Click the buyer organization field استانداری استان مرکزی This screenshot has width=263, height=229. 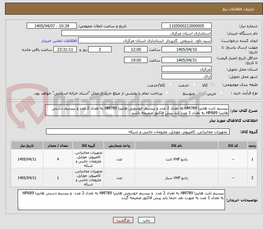pyautogui.click(x=137, y=33)
